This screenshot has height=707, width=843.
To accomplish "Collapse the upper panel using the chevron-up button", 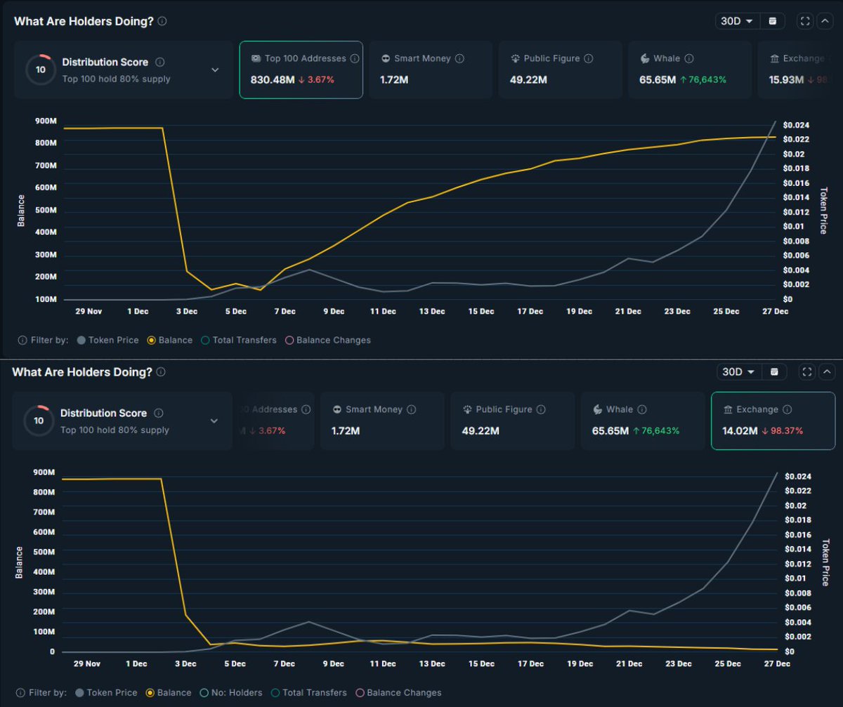I will point(825,21).
